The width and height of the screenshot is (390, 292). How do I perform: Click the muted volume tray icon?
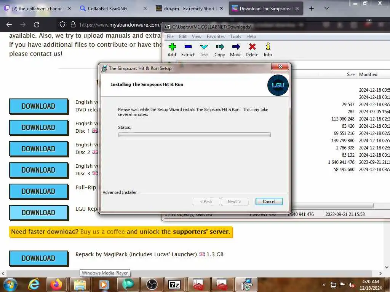point(352,285)
